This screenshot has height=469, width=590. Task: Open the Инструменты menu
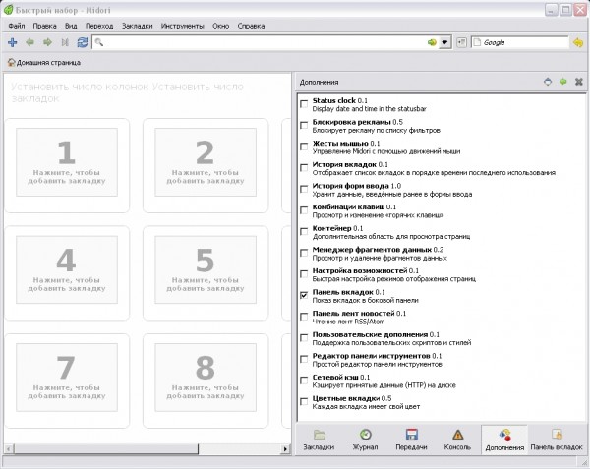(183, 26)
